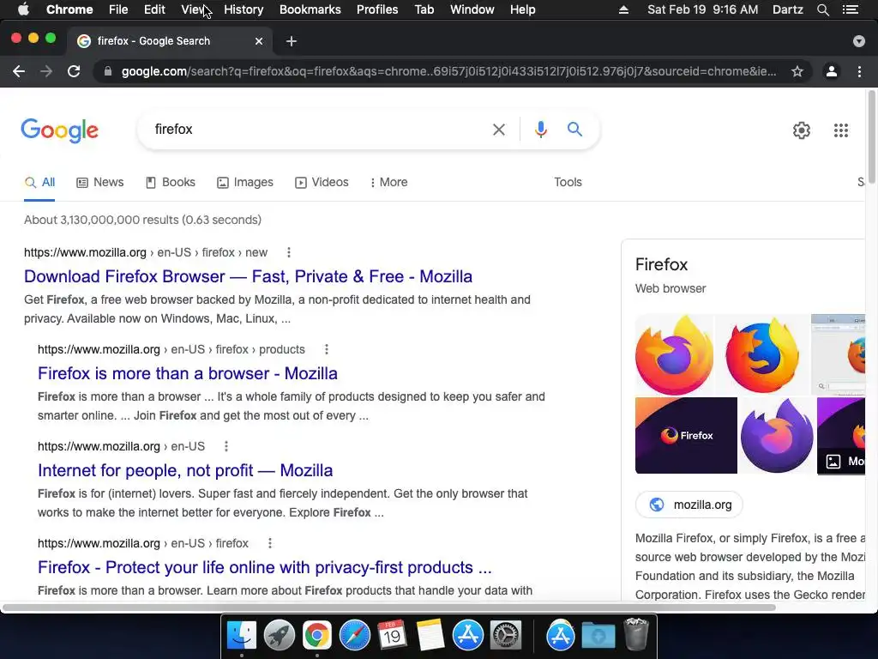Click the eject icon in menu bar
Image resolution: width=878 pixels, height=659 pixels.
click(x=623, y=9)
